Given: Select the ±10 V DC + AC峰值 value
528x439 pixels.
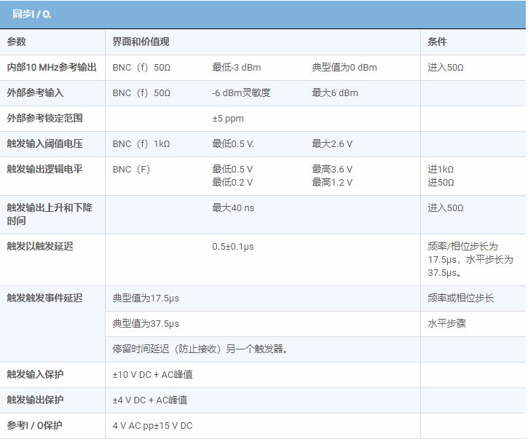Looking at the screenshot, I should pyautogui.click(x=152, y=375).
